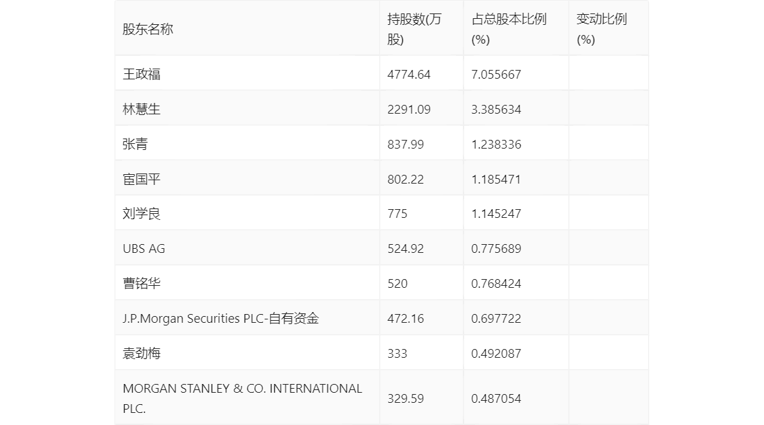Screen dimensions: 764x425
Task: Click holdings value 4774.64
Action: pos(409,74)
